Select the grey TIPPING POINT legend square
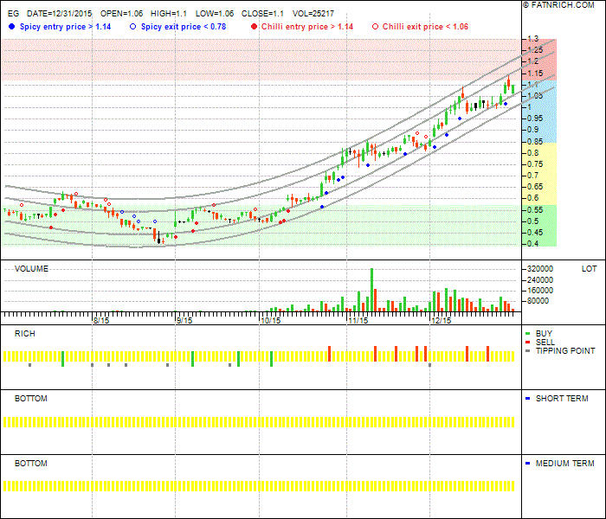The width and height of the screenshot is (606, 519). coord(527,351)
